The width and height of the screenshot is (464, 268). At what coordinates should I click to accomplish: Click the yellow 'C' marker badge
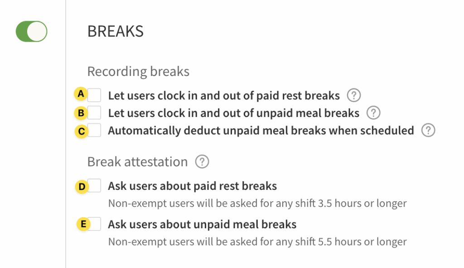click(82, 131)
